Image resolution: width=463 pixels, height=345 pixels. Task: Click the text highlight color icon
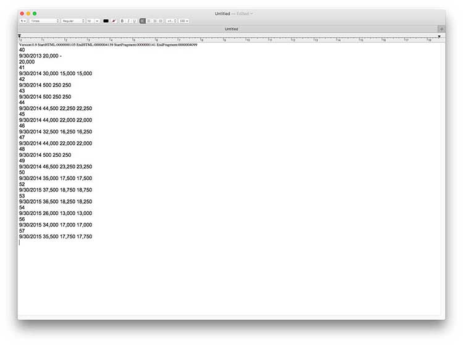click(x=114, y=21)
